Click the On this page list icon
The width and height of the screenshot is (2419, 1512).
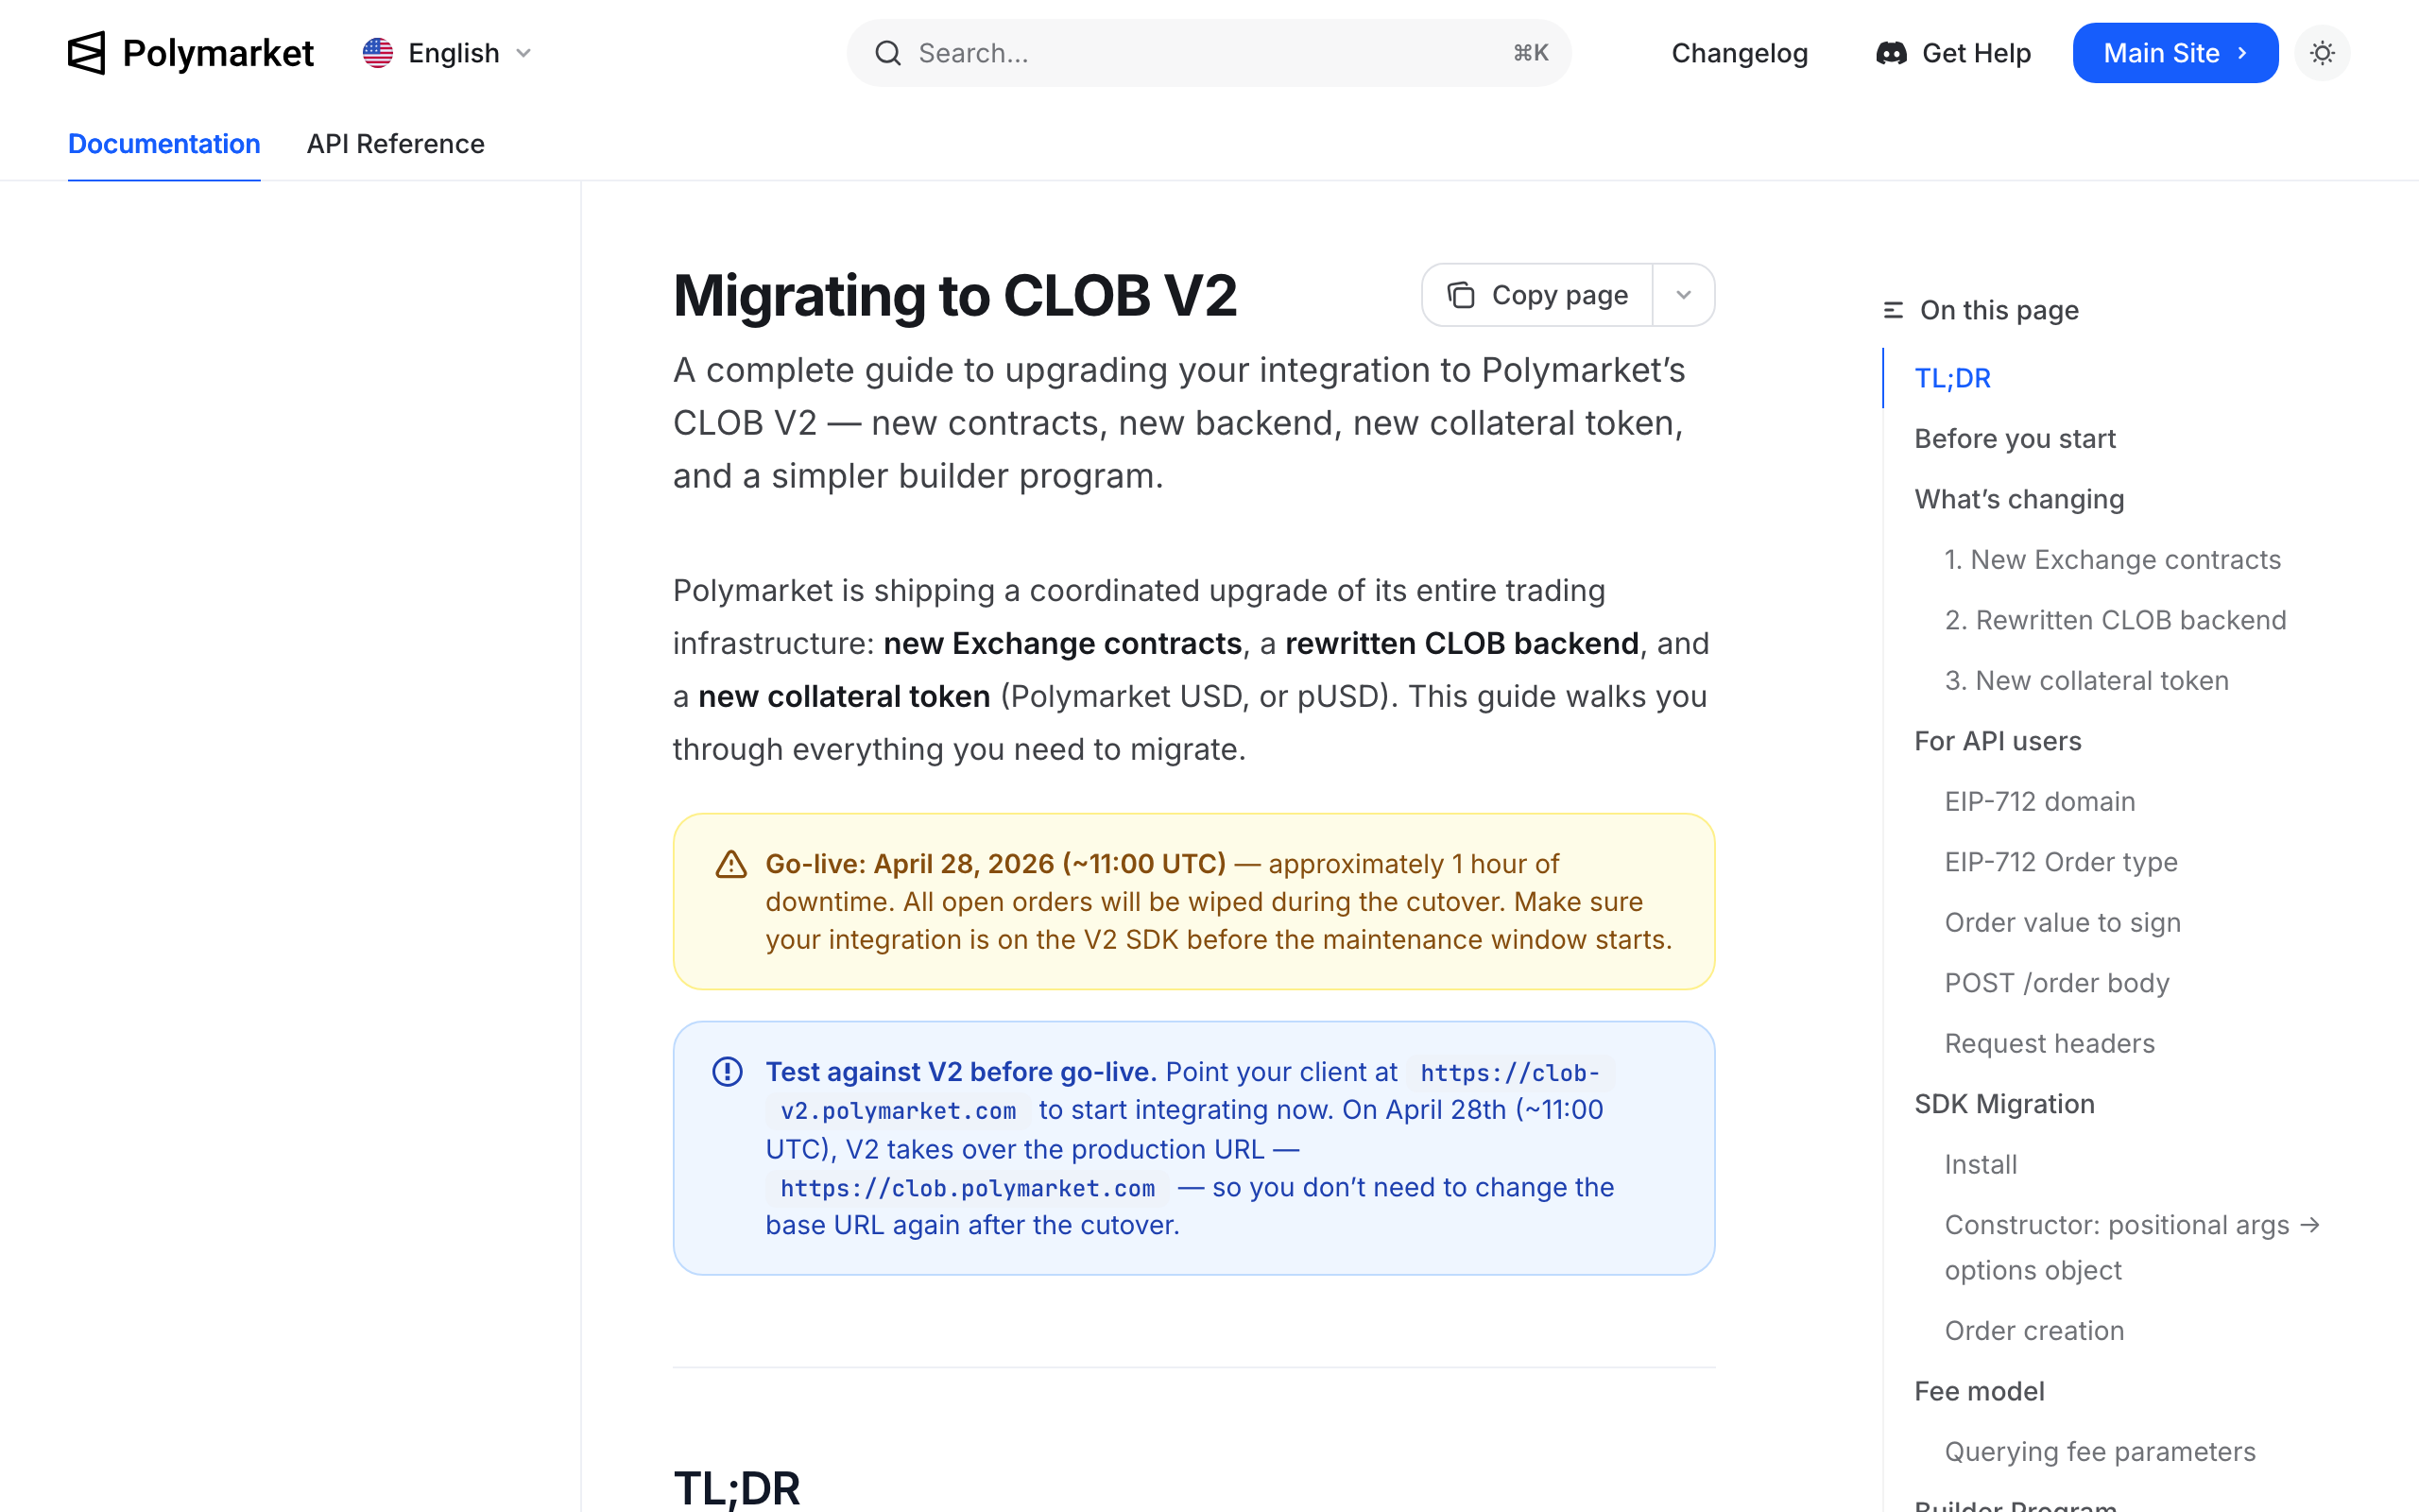(1894, 310)
